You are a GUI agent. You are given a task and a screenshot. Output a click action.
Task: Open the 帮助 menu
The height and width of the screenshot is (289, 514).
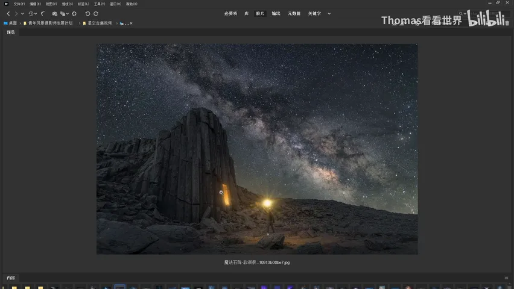[x=132, y=4]
